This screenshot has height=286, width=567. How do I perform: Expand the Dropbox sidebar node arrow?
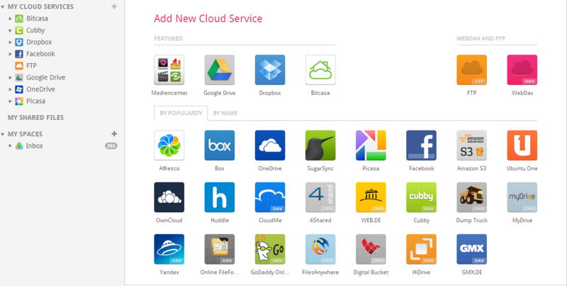pyautogui.click(x=10, y=42)
